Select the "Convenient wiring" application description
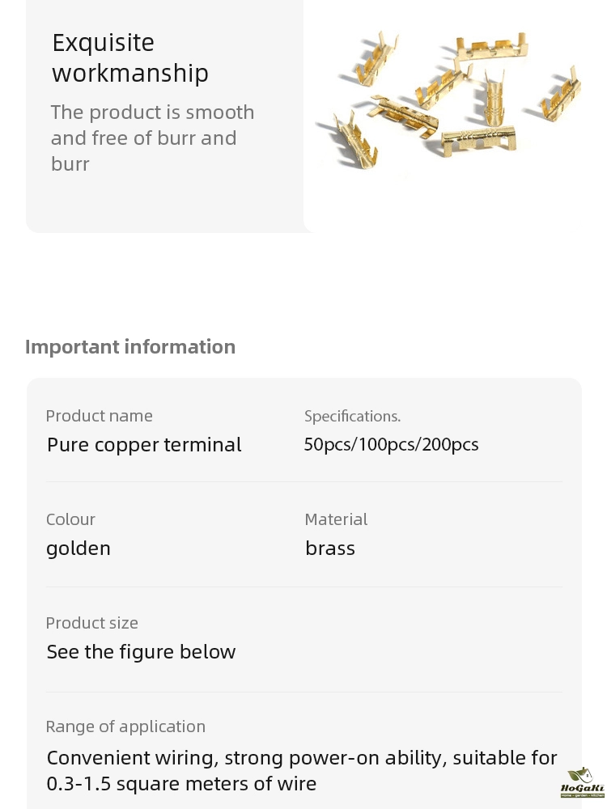This screenshot has height=809, width=607. click(302, 758)
